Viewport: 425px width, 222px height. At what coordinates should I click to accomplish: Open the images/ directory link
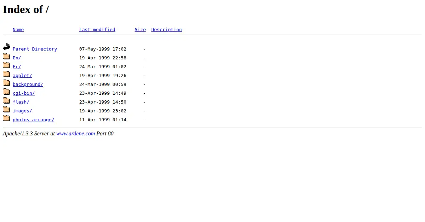(22, 111)
